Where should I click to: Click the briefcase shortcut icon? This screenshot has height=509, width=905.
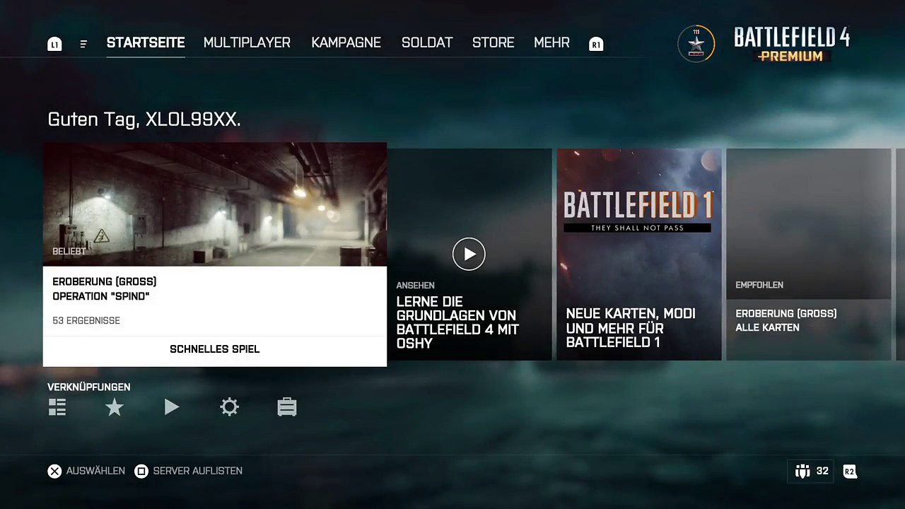286,407
